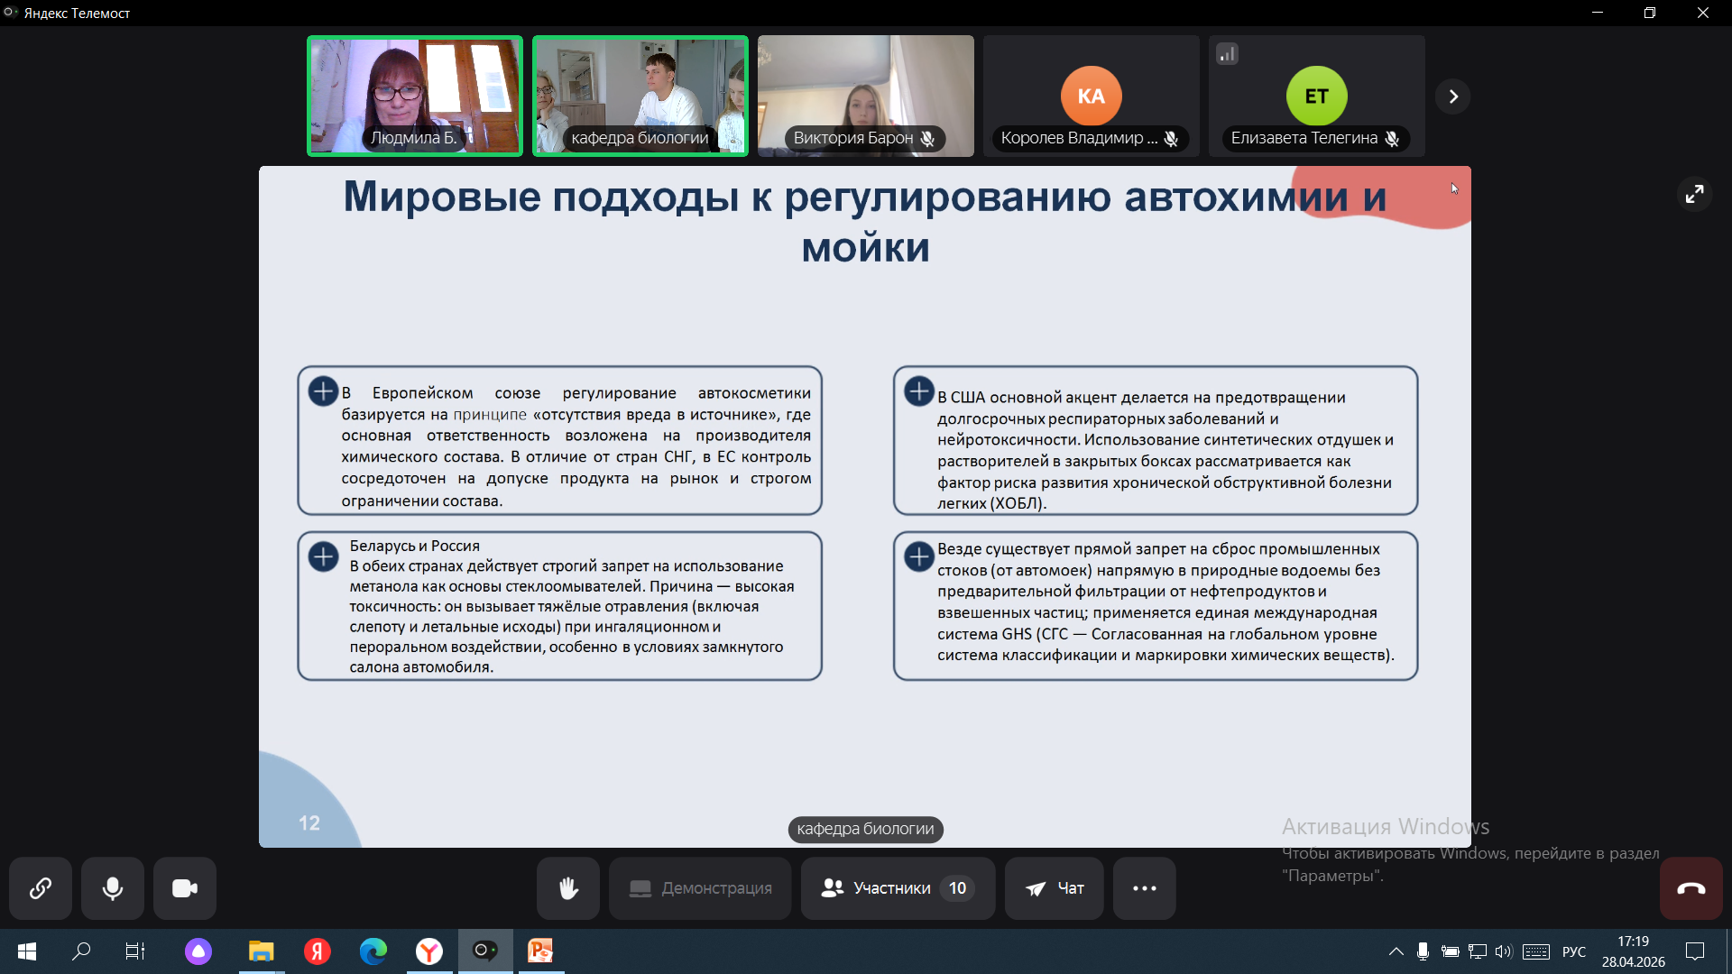1732x974 pixels.
Task: Start screen Демонстрация
Action: pos(700,888)
